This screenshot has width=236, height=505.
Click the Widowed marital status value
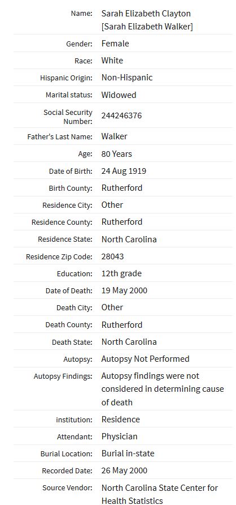[119, 95]
